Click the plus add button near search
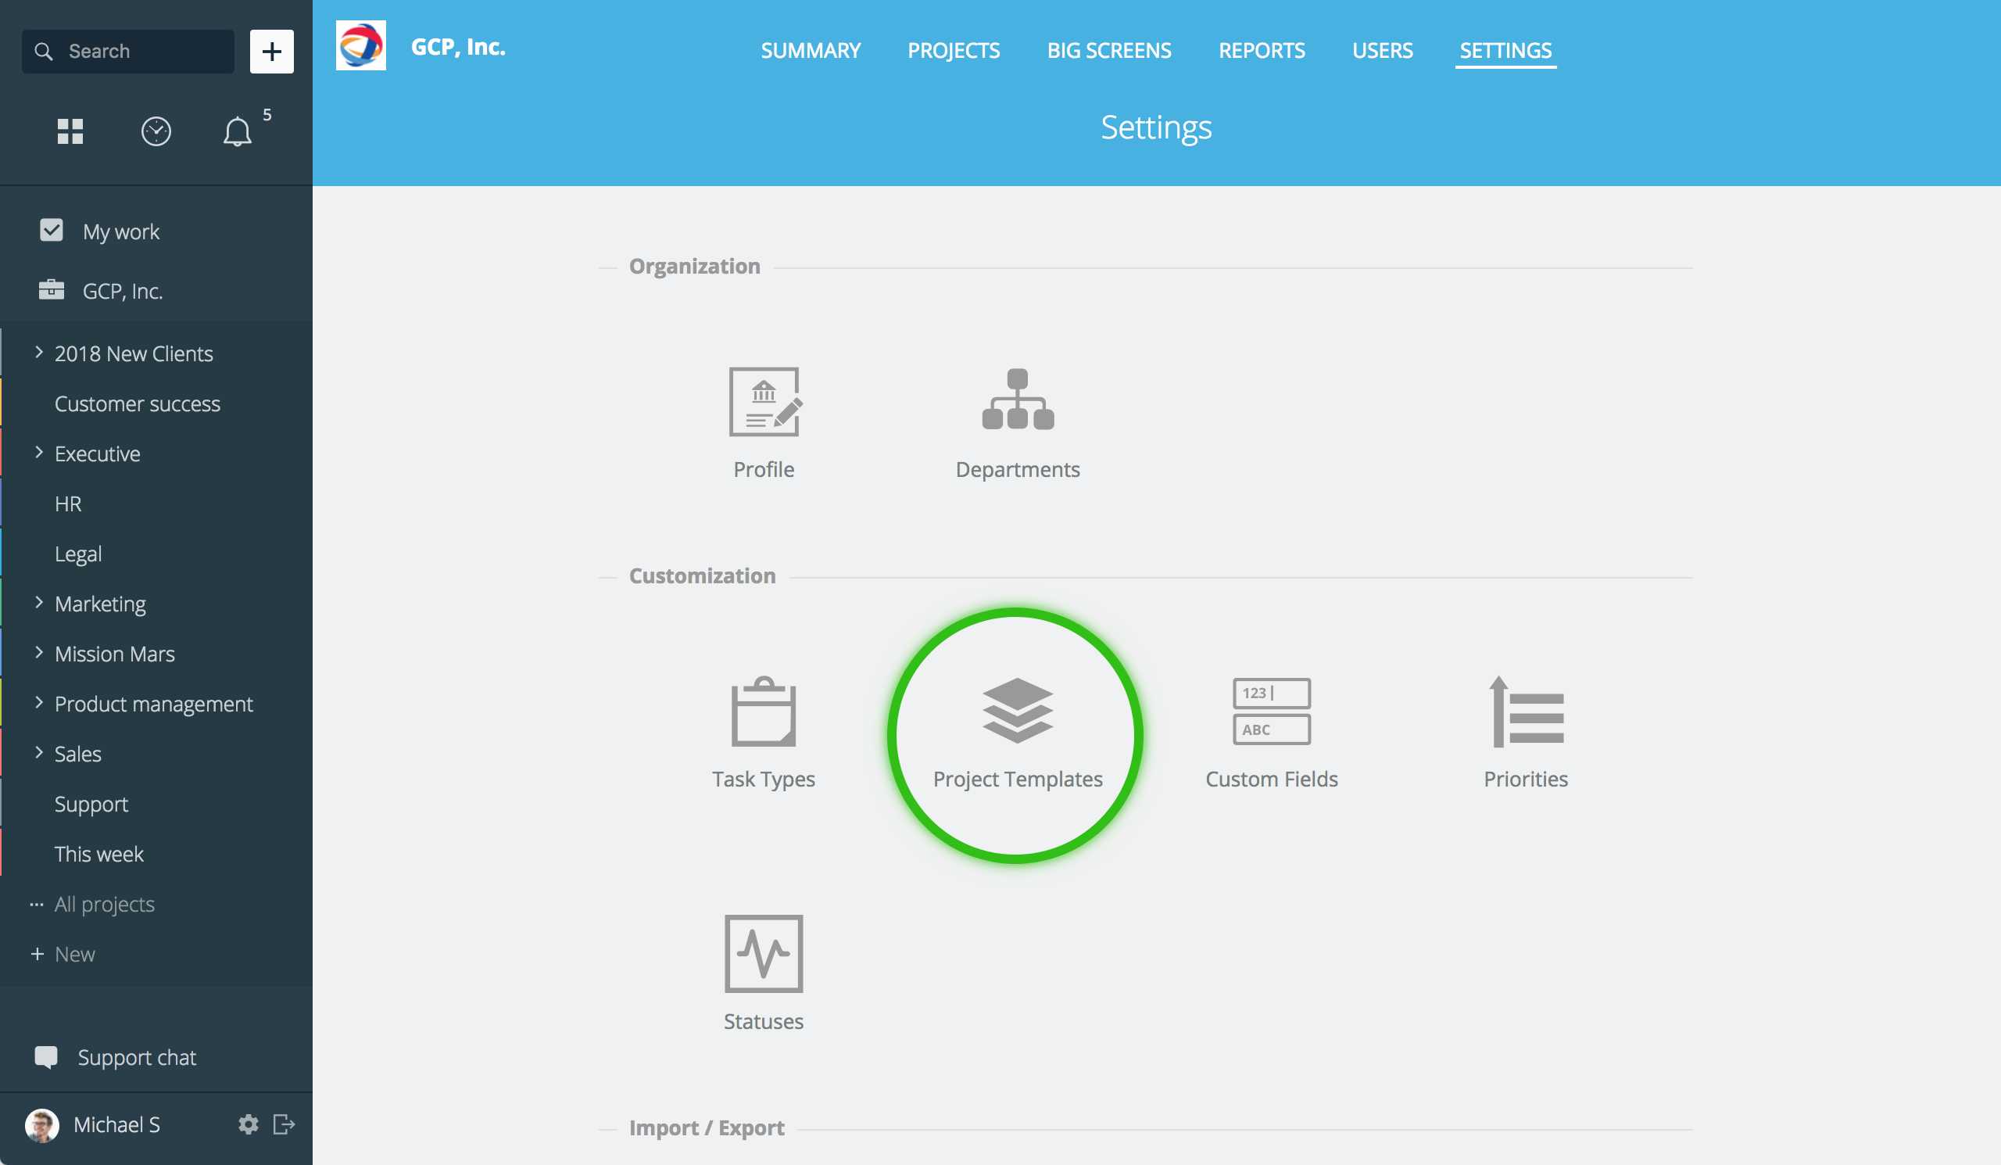 271,52
